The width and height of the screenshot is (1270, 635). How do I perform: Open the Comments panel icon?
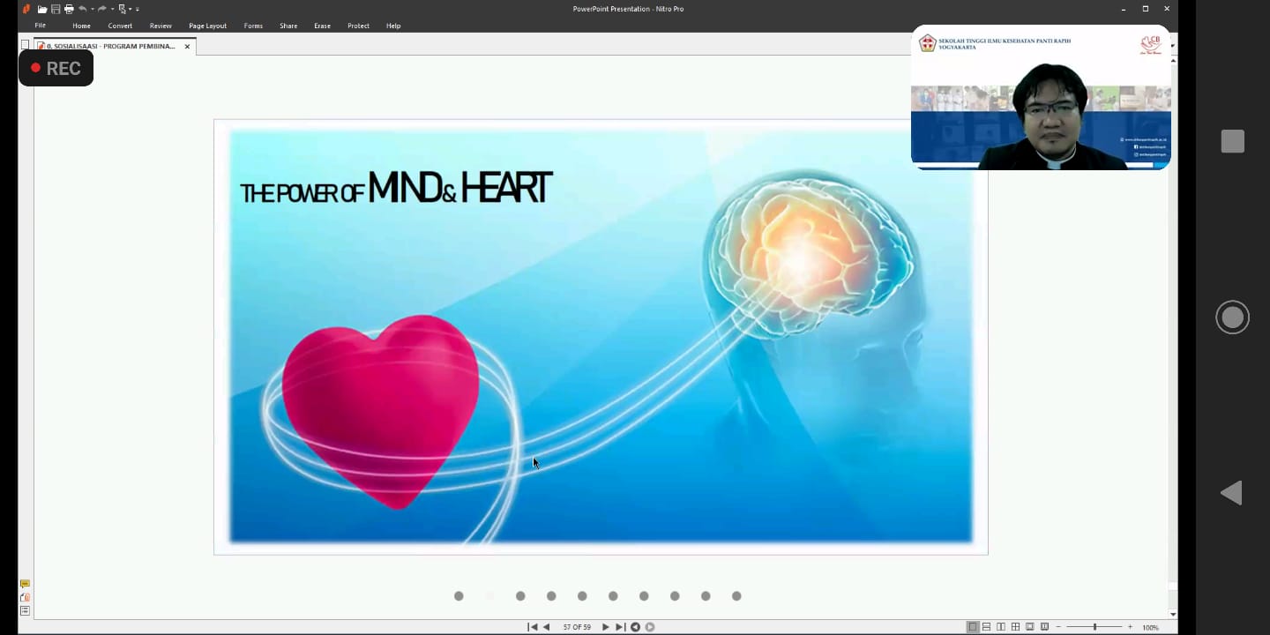pos(25,584)
